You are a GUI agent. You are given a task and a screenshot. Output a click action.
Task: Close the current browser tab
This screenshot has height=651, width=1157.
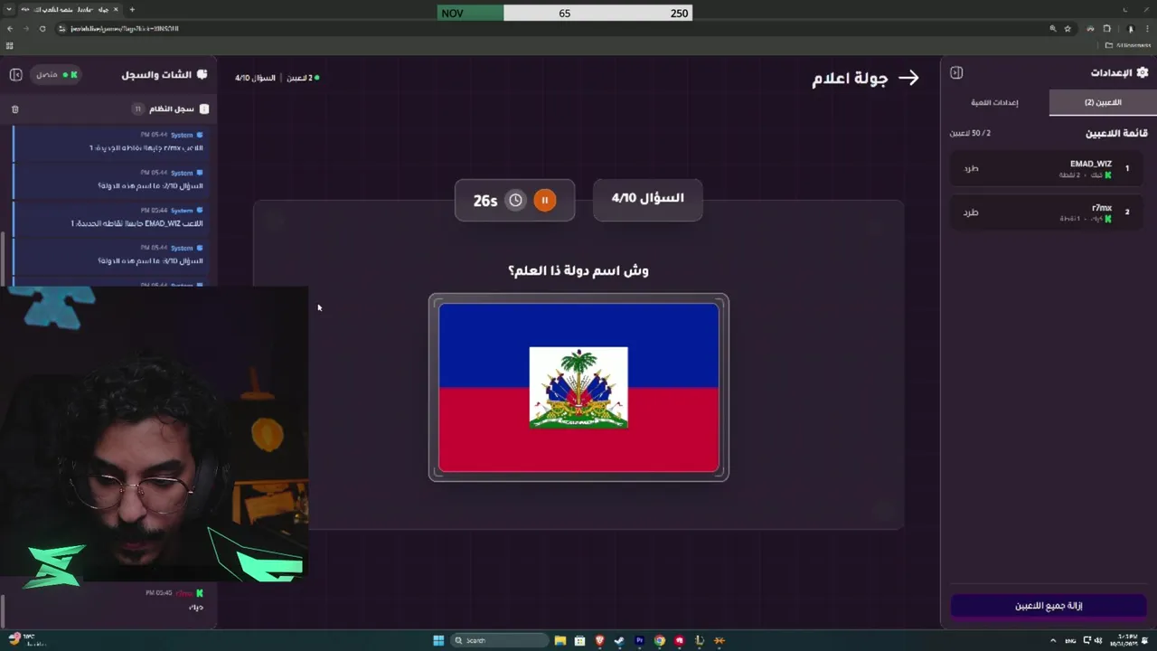(116, 9)
